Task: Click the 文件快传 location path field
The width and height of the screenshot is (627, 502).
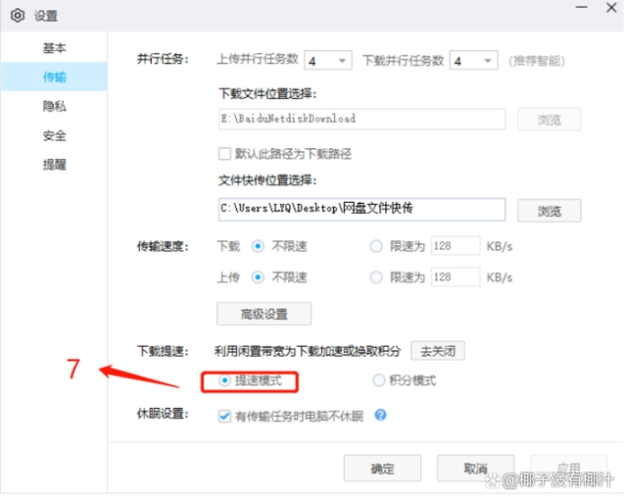Action: 362,209
